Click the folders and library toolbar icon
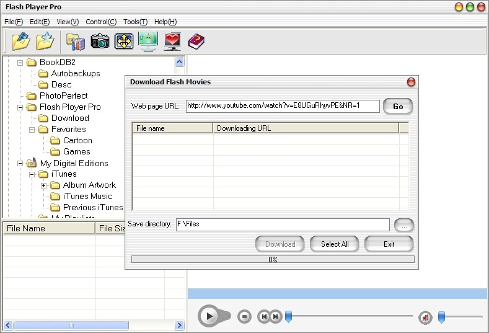This screenshot has width=489, height=333. tap(76, 42)
